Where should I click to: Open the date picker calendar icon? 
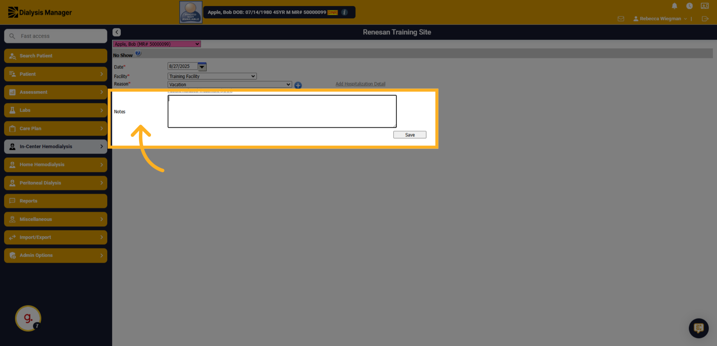(202, 67)
